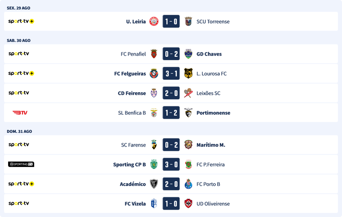Open the Penafiel vs Chaves 0-2 result
Screen dimensions: 342x217
[x=171, y=54]
